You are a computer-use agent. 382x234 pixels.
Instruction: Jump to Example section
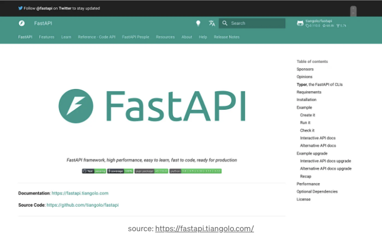(x=304, y=107)
